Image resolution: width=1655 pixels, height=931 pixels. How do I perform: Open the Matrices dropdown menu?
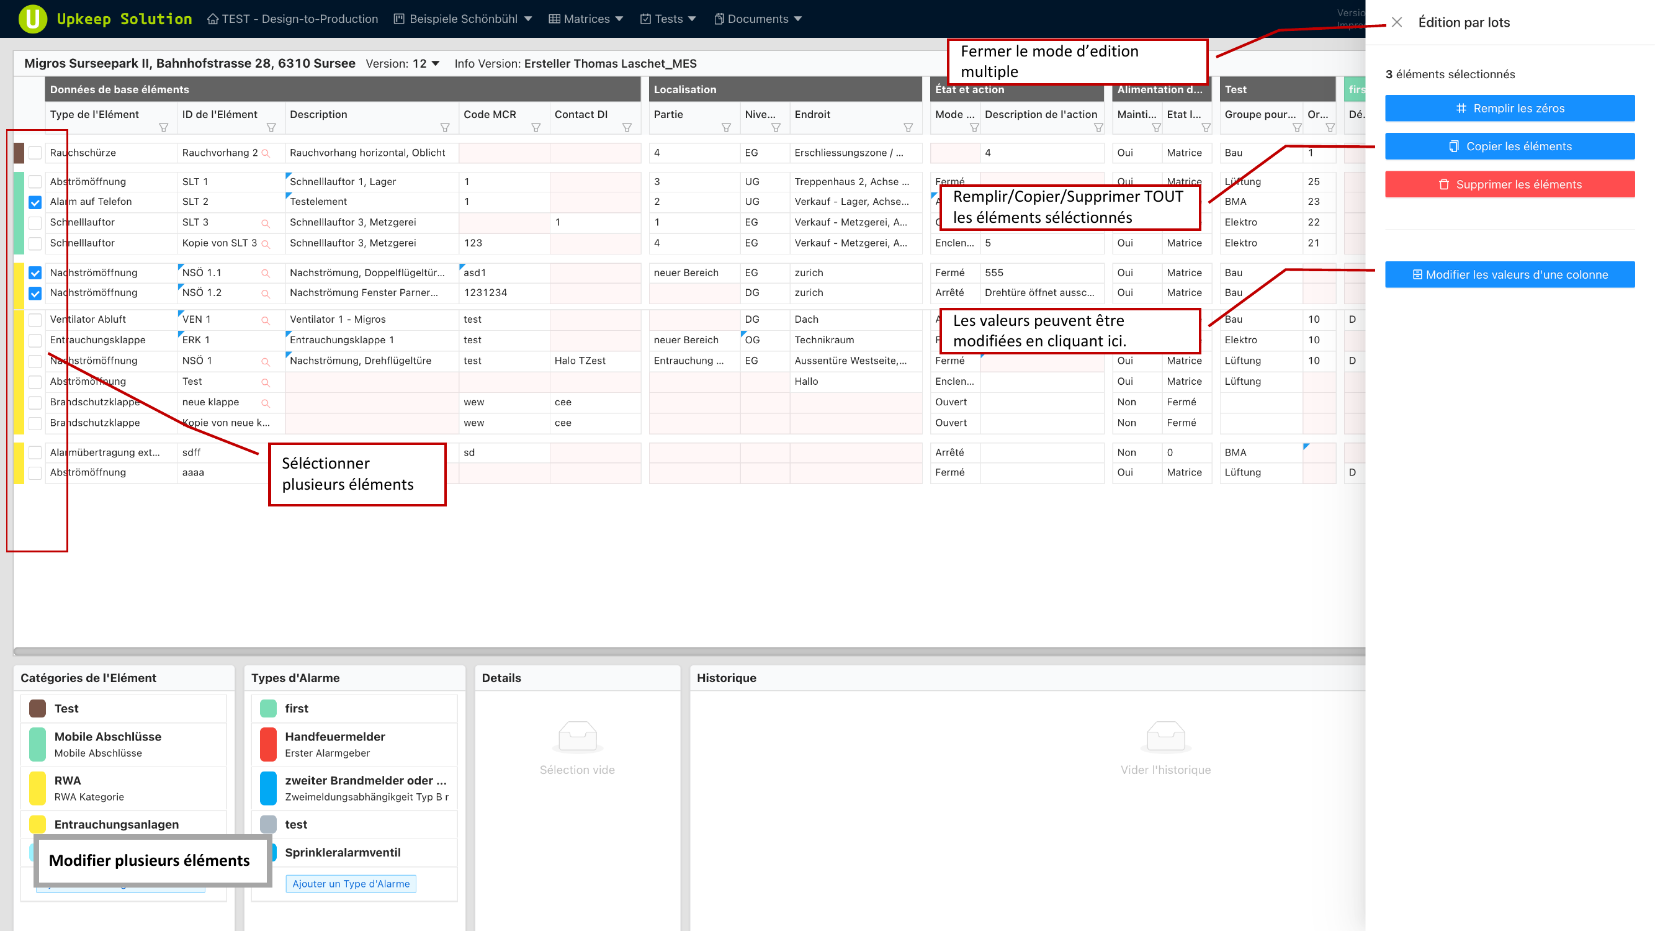(x=586, y=19)
